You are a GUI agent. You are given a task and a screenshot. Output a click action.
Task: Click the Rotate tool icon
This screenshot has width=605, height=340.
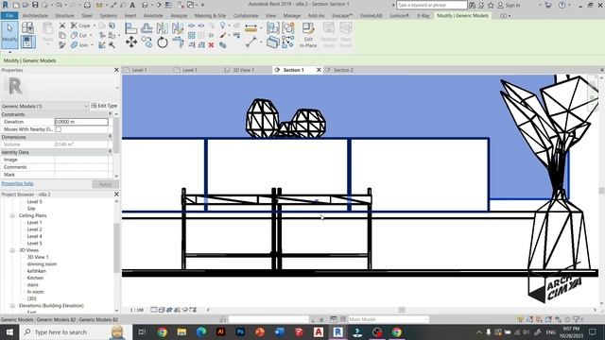[163, 42]
